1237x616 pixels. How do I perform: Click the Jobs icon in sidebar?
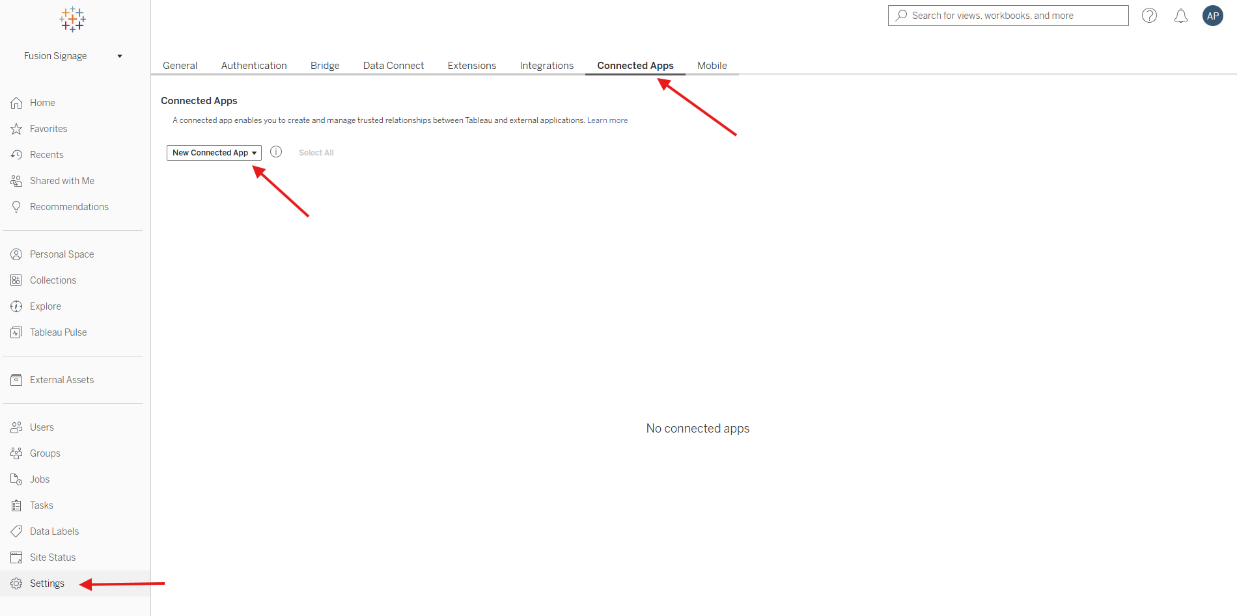(16, 479)
